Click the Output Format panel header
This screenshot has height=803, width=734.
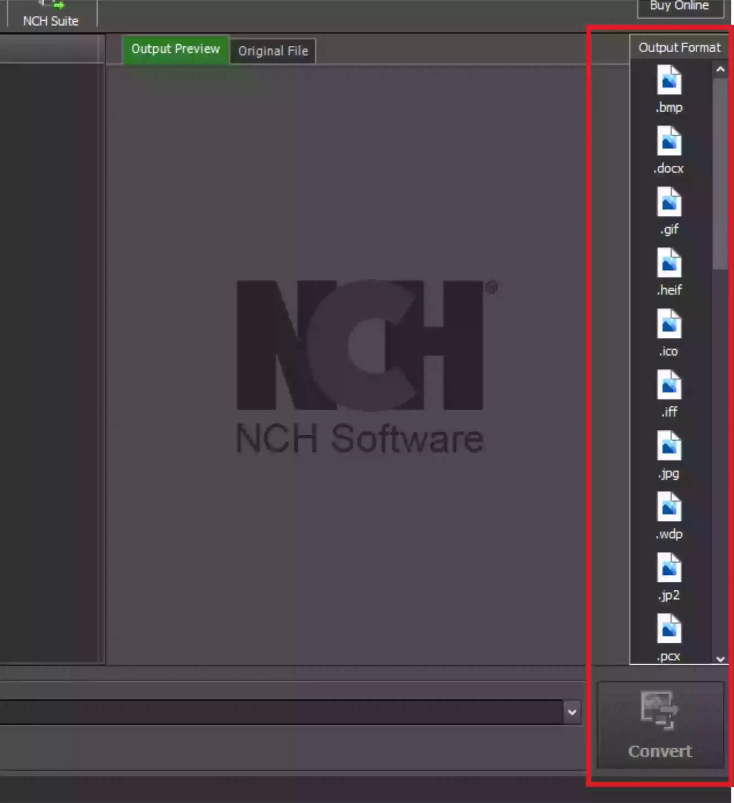679,48
